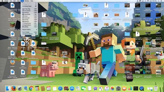
Task: Select the new_tex(2) folder on desktop
Action: [x=44, y=25]
